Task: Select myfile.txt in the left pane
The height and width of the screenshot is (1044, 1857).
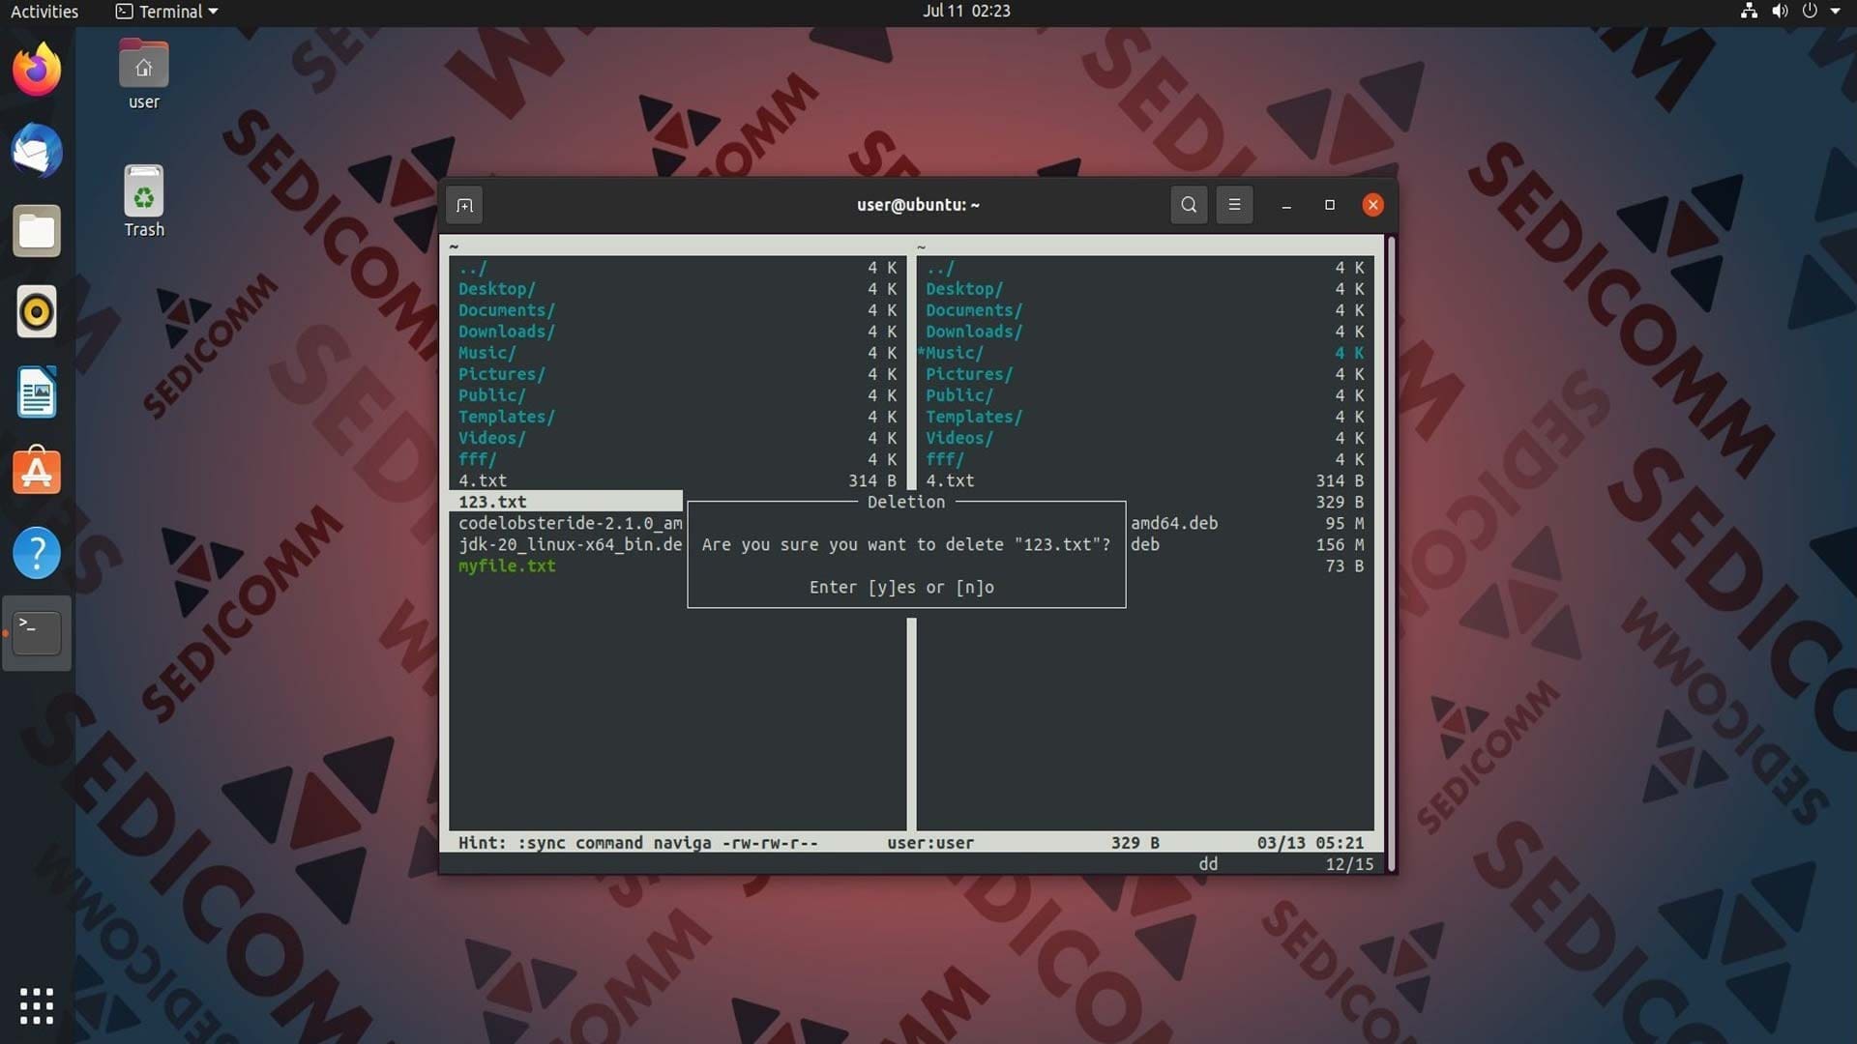Action: (507, 565)
